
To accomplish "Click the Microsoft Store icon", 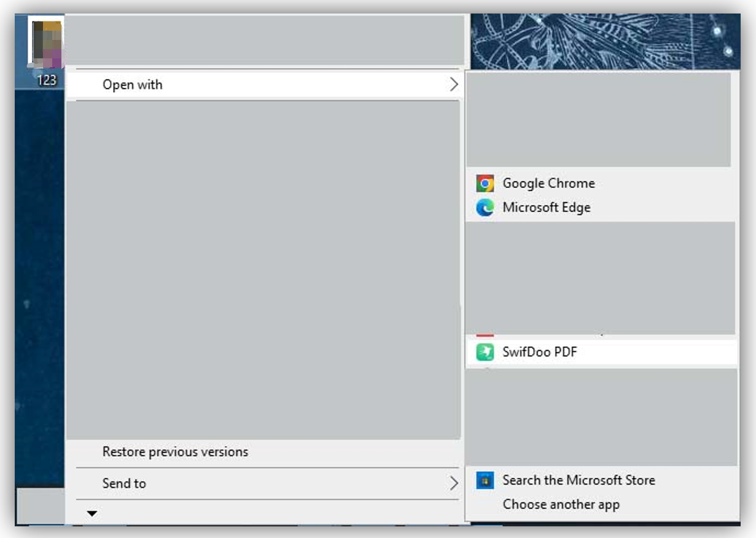I will point(485,480).
